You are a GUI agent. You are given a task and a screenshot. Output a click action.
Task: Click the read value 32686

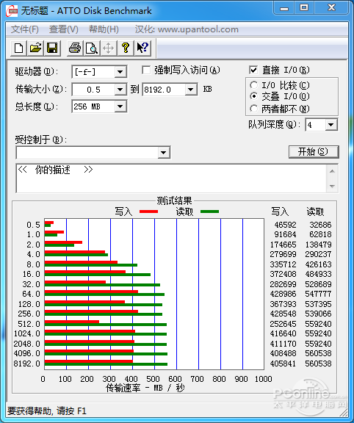(320, 225)
